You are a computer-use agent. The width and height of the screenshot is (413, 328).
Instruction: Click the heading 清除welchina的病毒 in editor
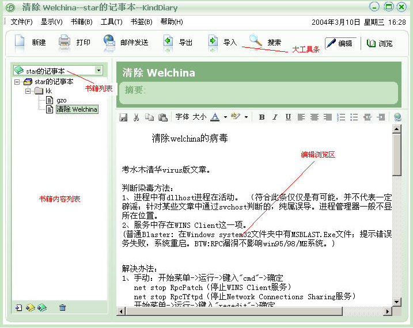(190, 138)
